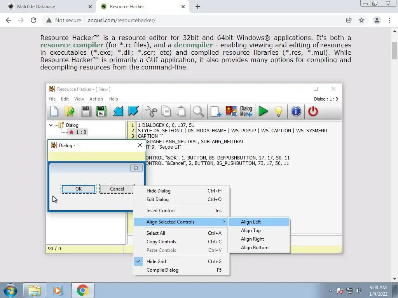Click the Paste clipboard icon

(181, 111)
